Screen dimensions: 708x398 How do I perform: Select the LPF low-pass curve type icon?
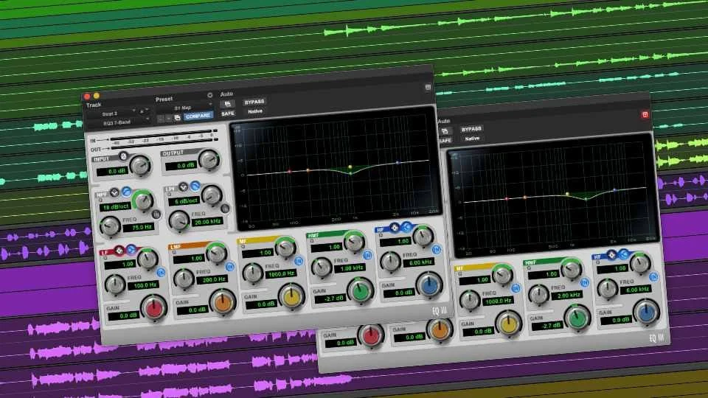(x=195, y=186)
